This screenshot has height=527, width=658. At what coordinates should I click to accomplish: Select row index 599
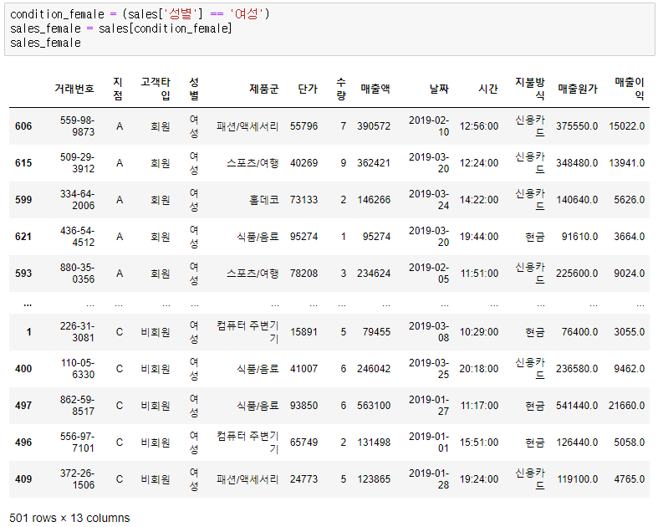click(x=23, y=199)
